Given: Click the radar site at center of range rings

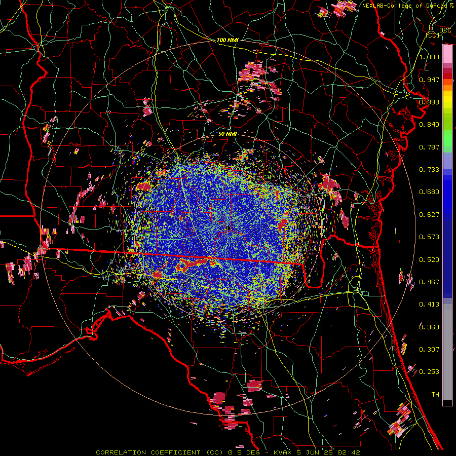Looking at the screenshot, I should click(x=227, y=228).
